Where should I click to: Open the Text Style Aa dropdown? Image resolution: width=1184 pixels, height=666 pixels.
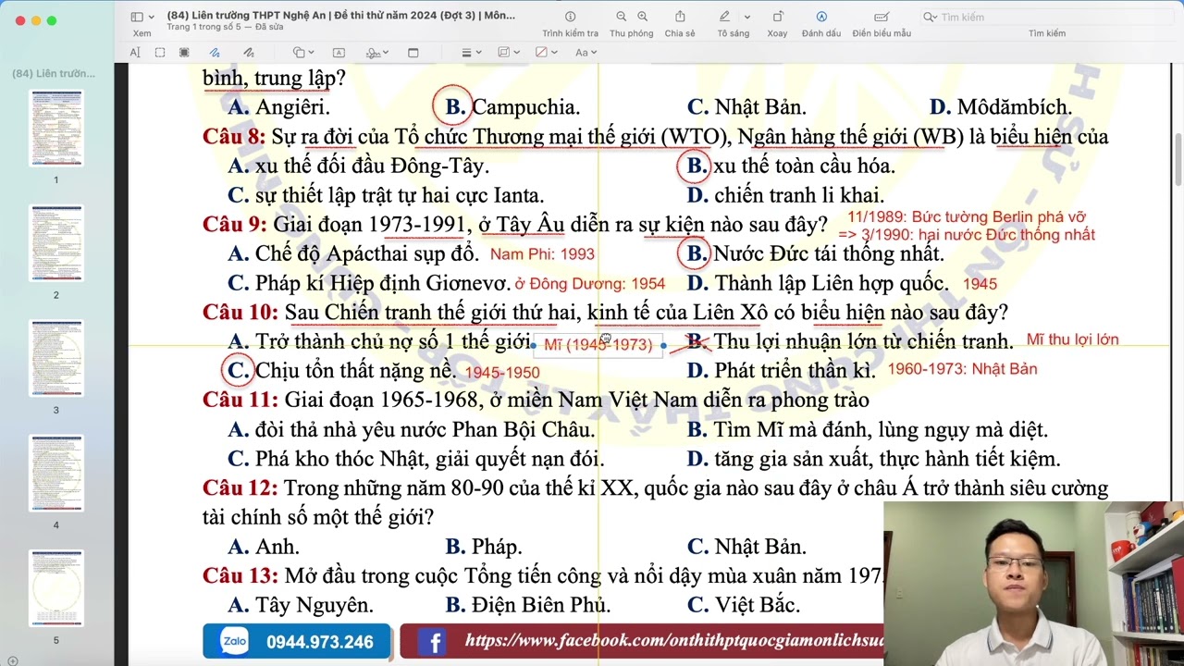(x=586, y=53)
